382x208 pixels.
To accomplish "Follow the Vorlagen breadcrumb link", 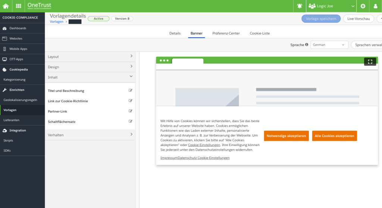I will click(x=57, y=21).
